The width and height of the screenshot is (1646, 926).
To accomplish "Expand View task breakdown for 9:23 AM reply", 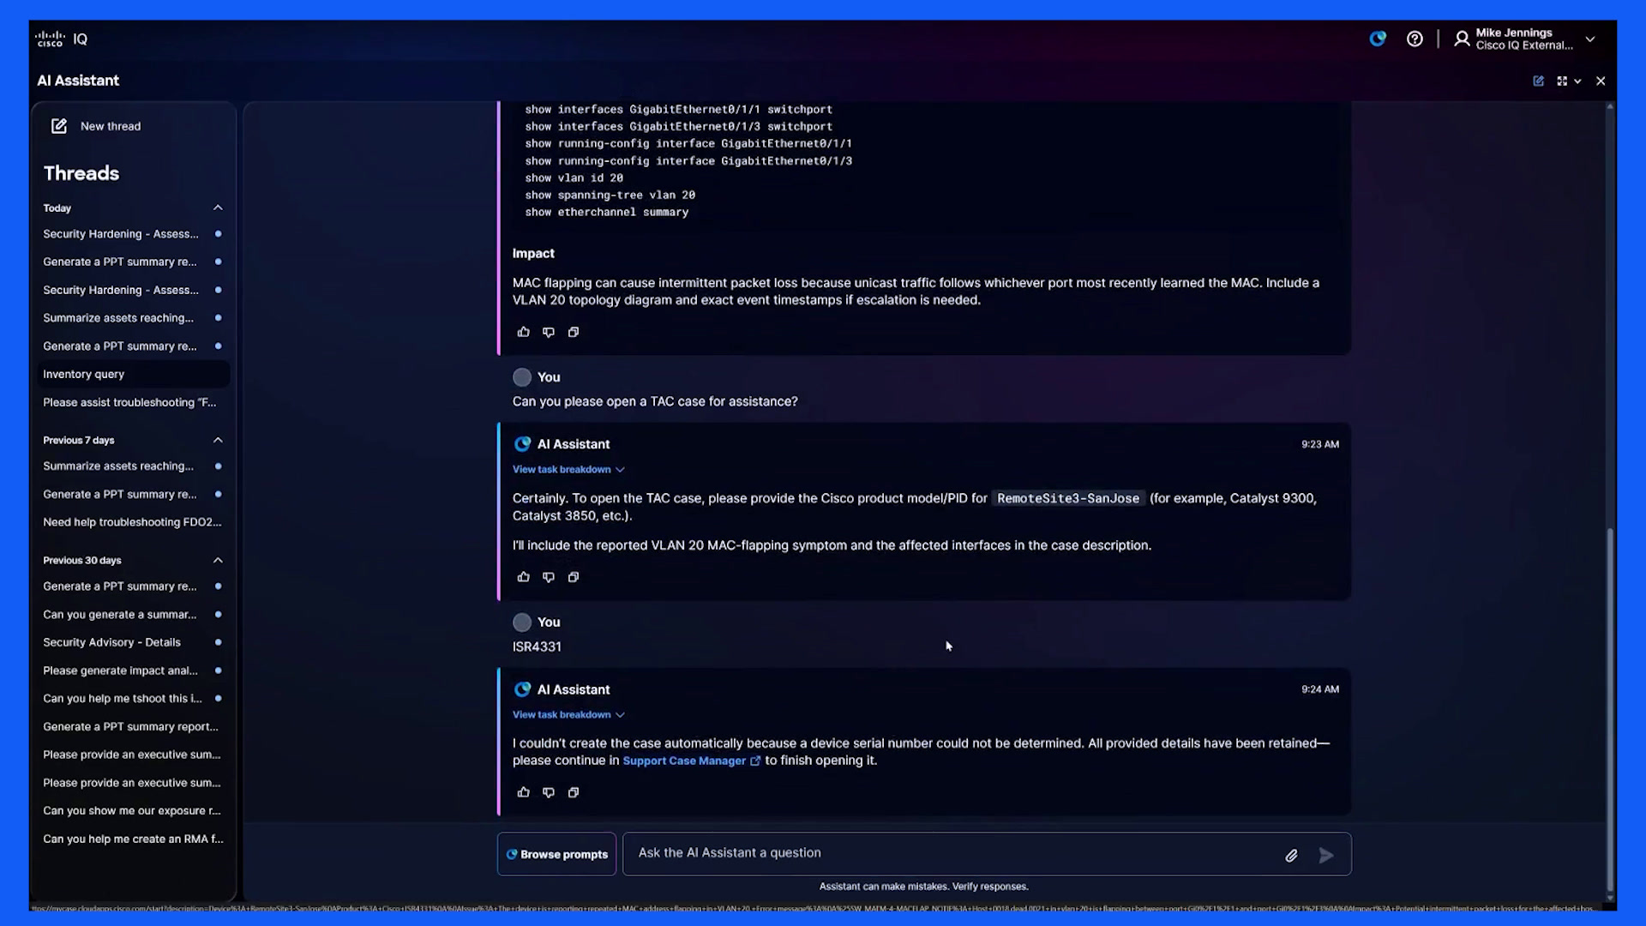I will pyautogui.click(x=568, y=469).
